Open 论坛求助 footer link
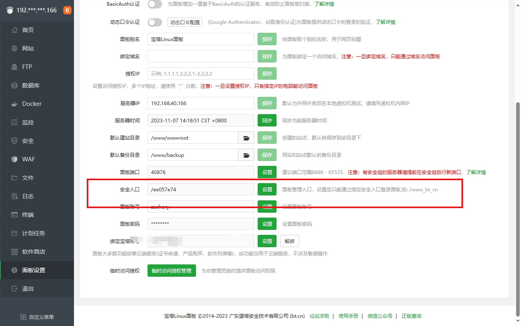521x326 pixels. pyautogui.click(x=319, y=316)
